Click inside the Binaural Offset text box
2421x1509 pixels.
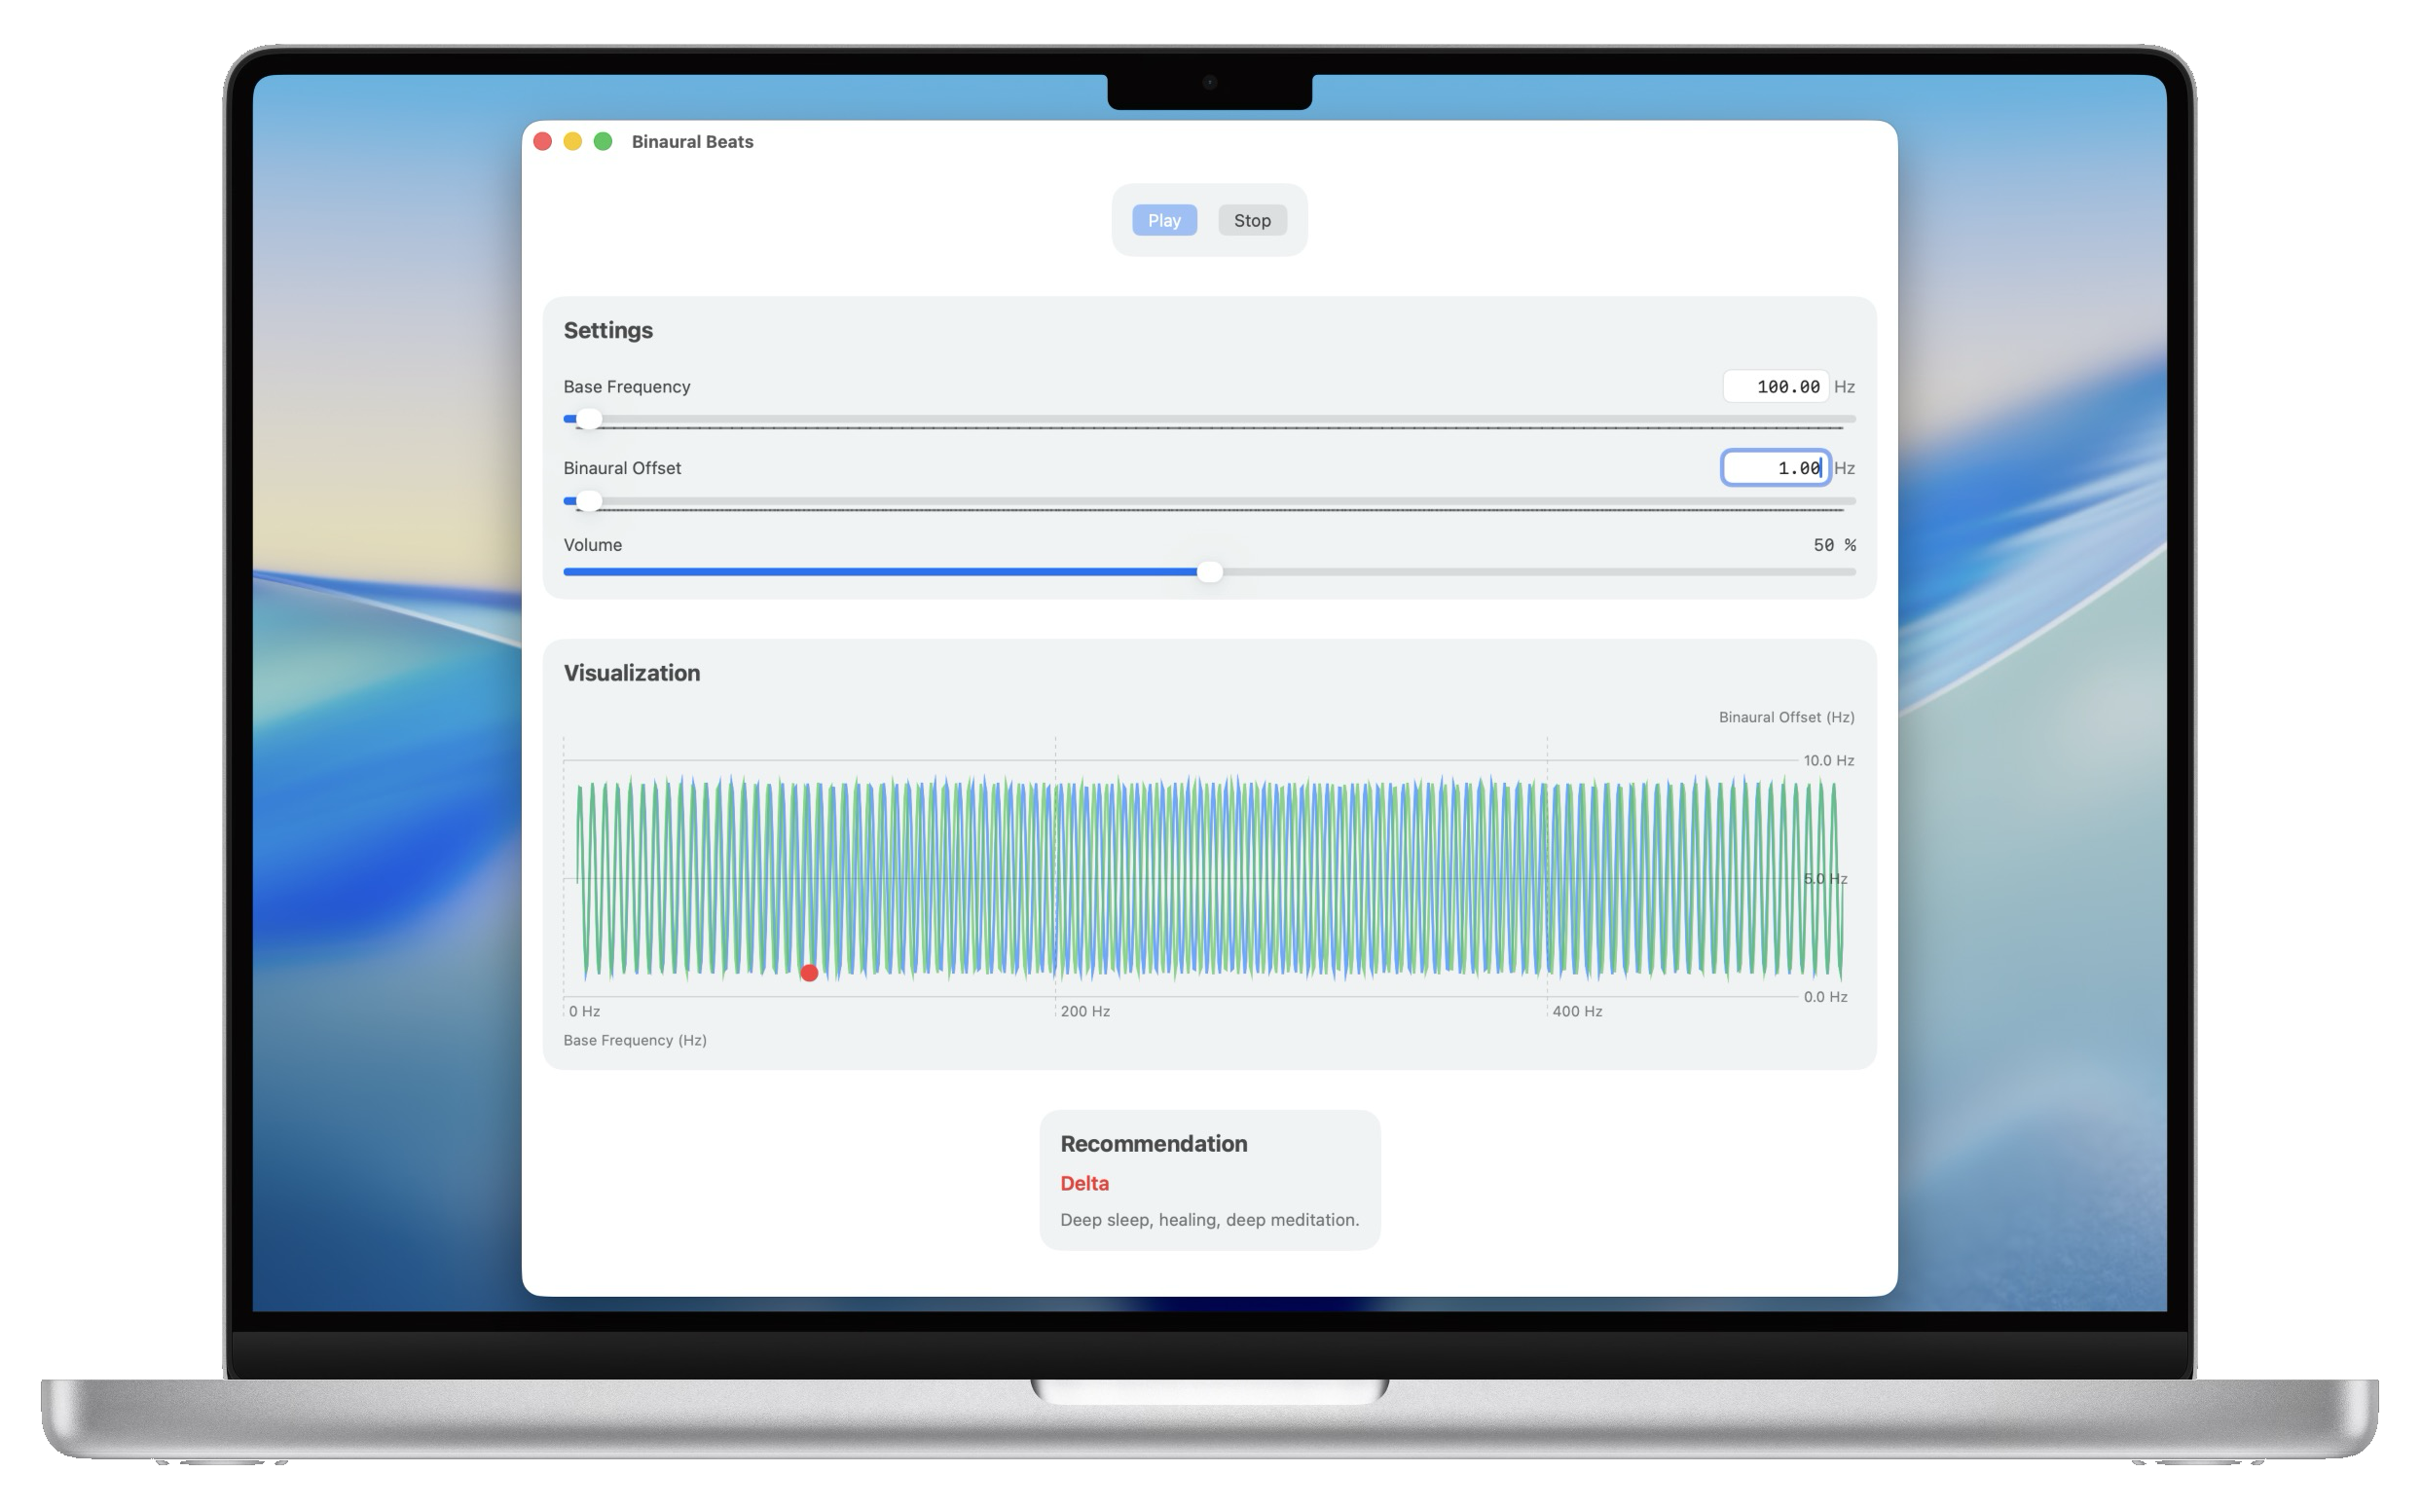point(1776,467)
